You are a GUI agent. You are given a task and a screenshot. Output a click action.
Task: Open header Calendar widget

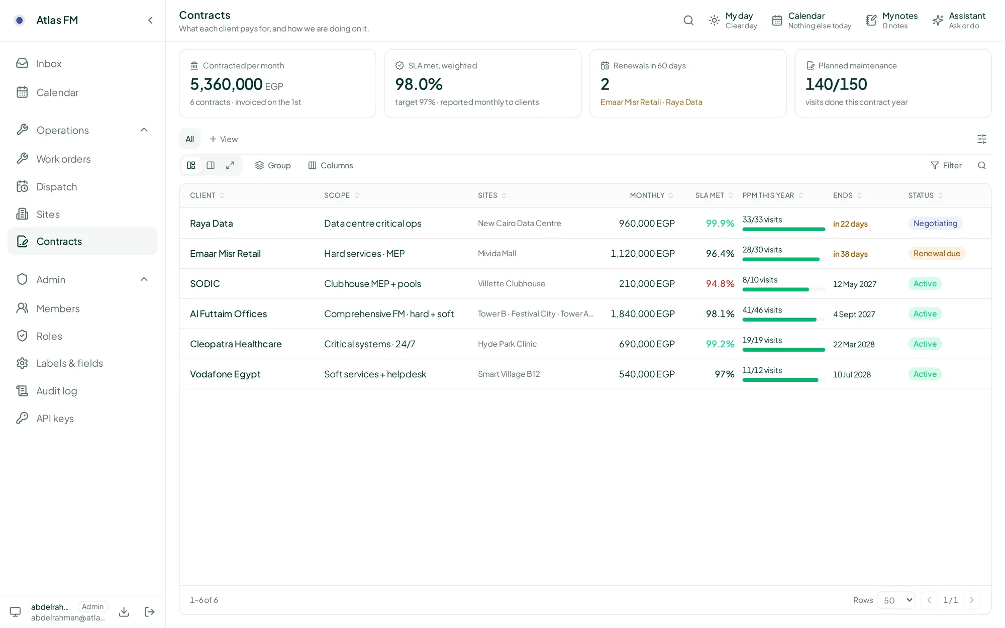(x=812, y=20)
